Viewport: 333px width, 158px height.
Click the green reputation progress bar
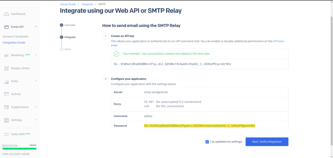pyautogui.click(x=19, y=149)
